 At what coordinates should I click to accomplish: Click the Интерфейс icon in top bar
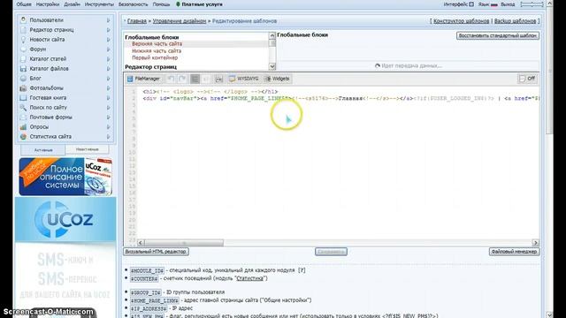(471, 4)
